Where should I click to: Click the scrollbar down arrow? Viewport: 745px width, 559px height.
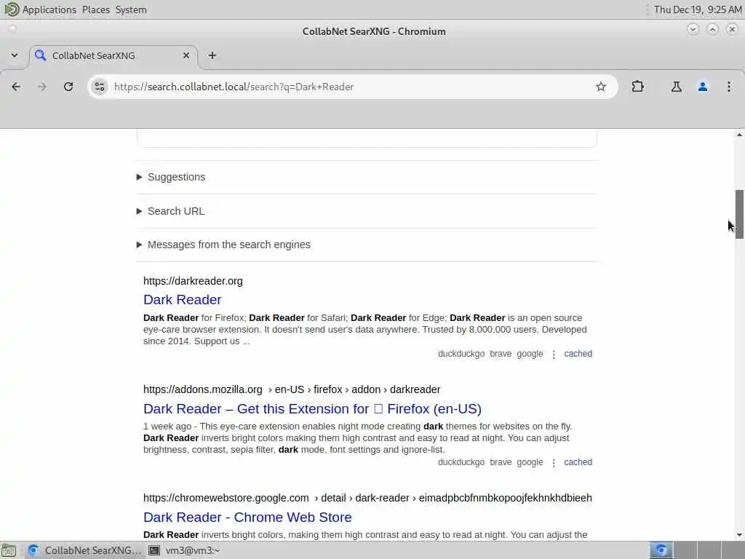739,535
